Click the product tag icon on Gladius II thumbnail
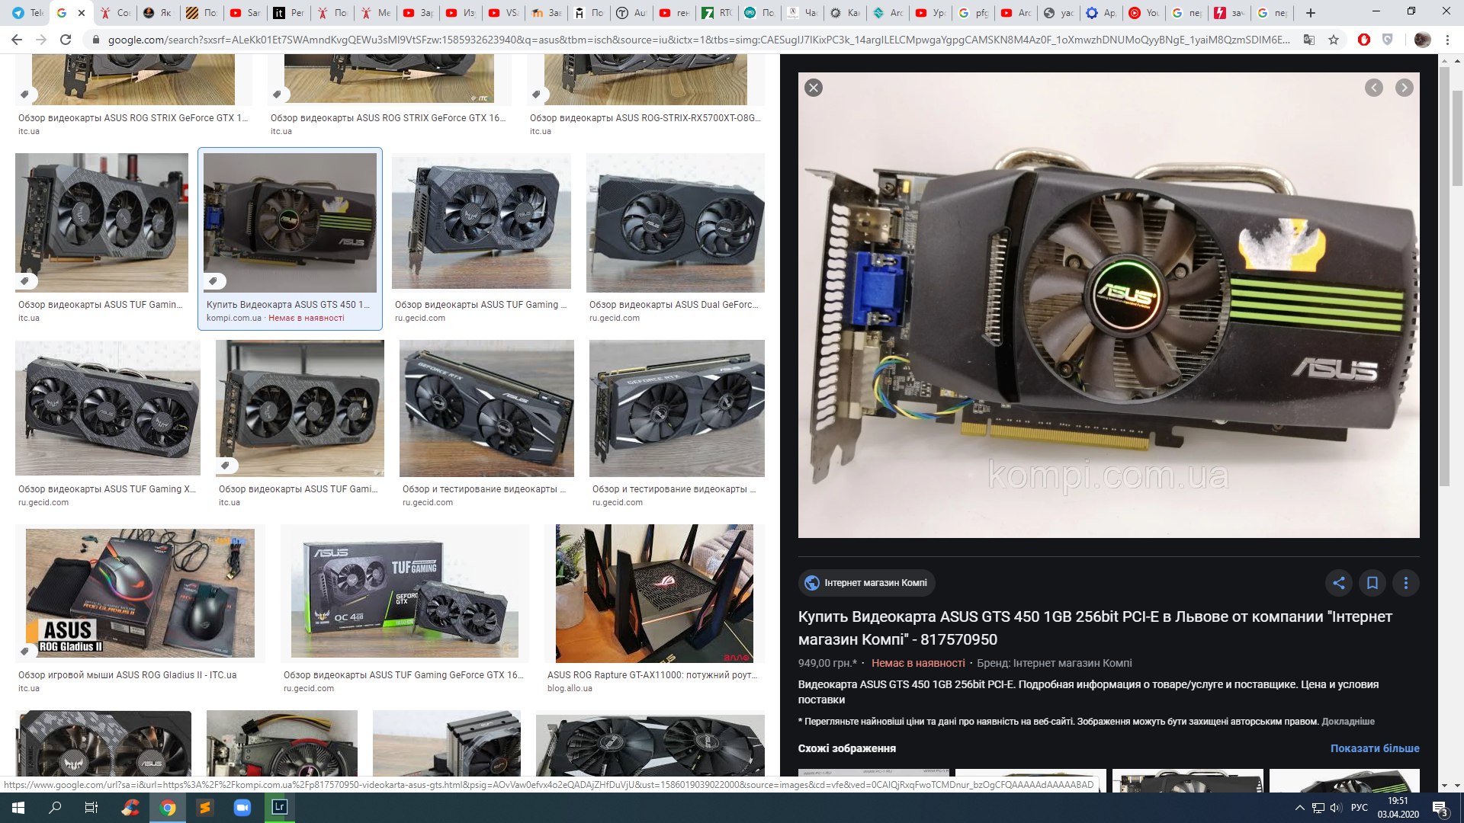 pos(24,651)
